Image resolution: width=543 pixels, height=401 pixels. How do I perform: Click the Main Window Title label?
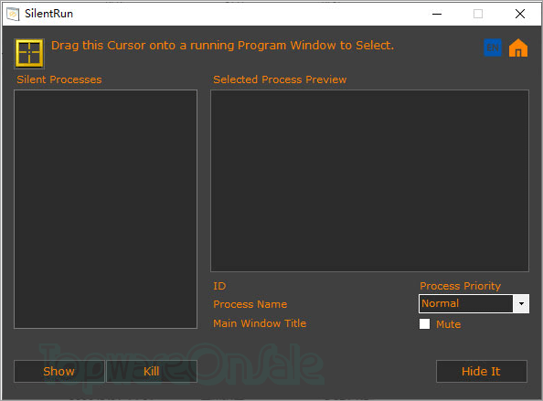pos(260,323)
